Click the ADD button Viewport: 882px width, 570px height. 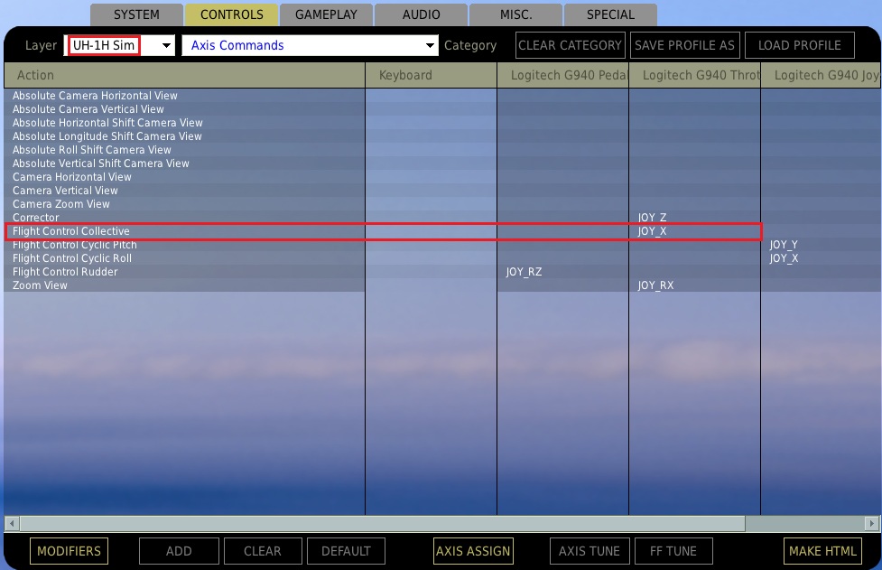(x=179, y=551)
